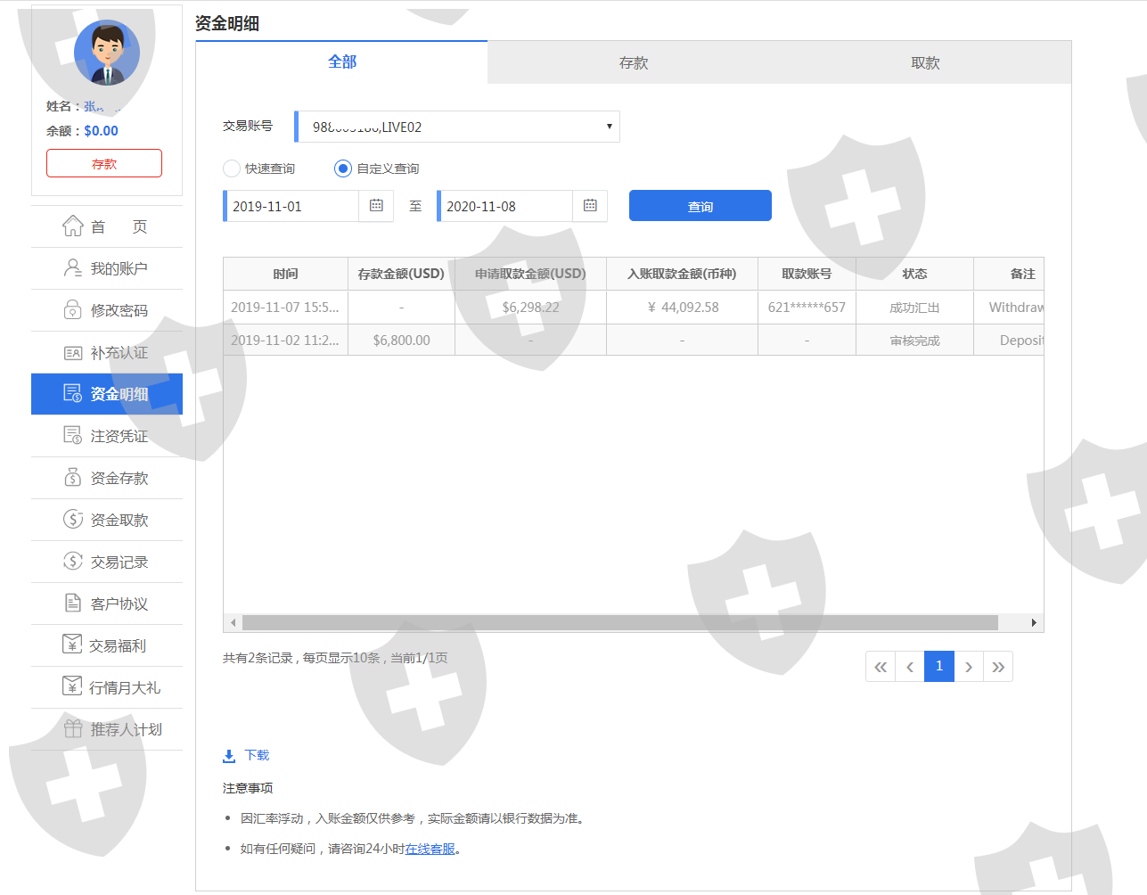Viewport: 1147px width, 895px height.
Task: Click the 推荐人计划 gift icon
Action: [x=72, y=729]
